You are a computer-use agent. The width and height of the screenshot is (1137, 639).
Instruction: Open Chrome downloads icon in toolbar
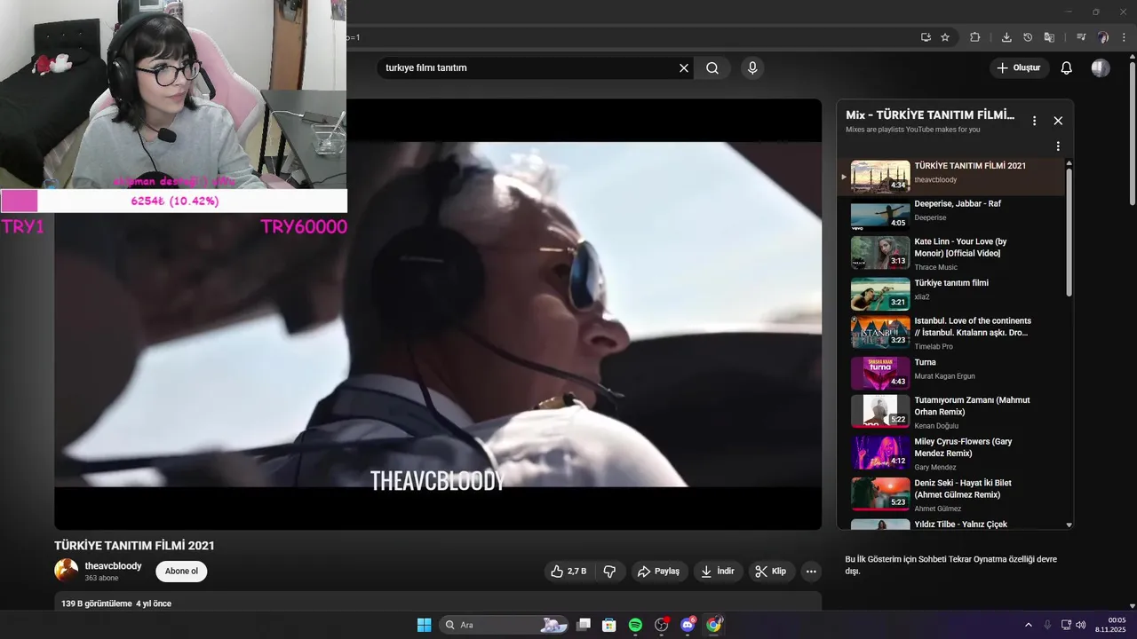coord(1006,37)
